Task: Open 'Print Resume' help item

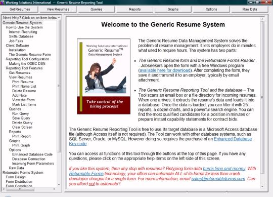Action: click(x=23, y=82)
